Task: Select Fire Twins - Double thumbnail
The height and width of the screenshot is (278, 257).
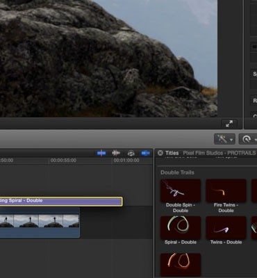Action: (x=226, y=190)
